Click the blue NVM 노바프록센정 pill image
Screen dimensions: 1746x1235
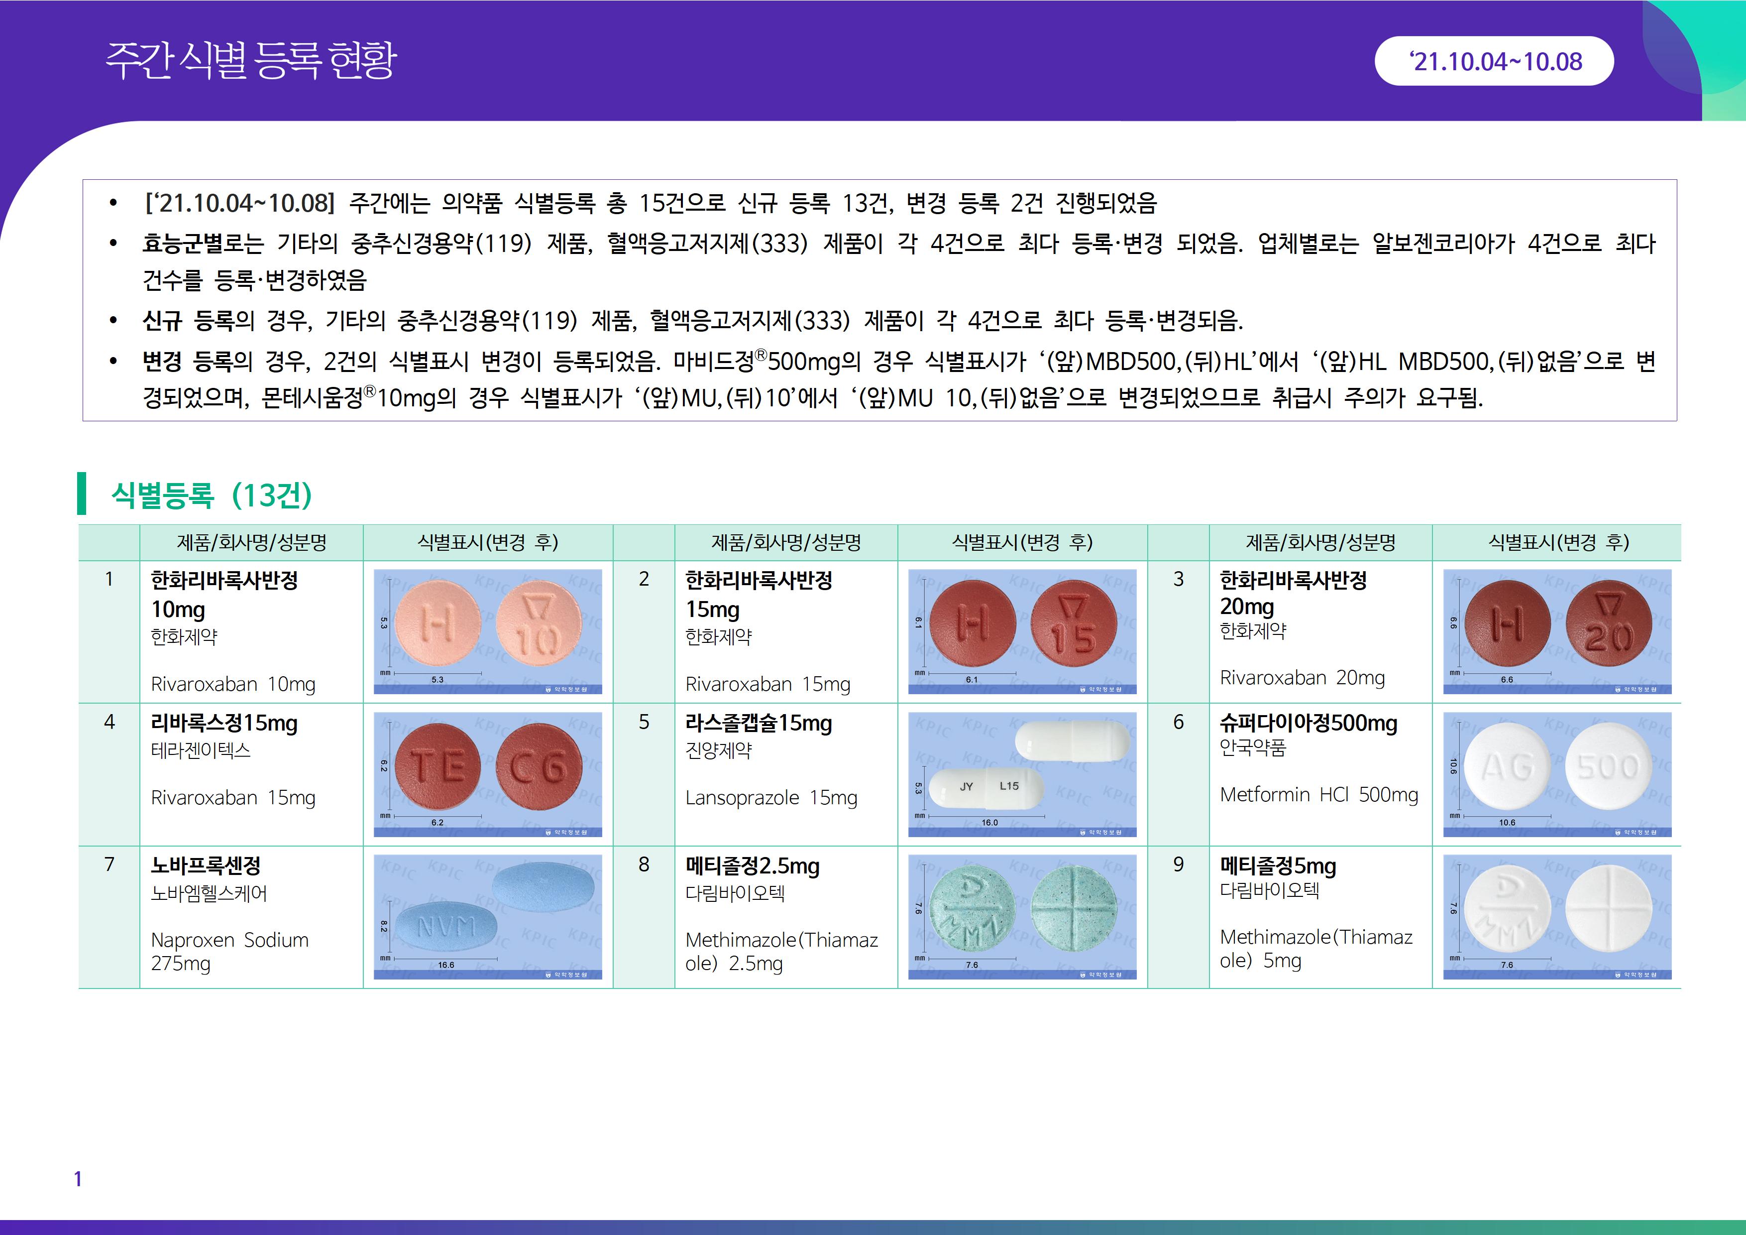point(487,916)
